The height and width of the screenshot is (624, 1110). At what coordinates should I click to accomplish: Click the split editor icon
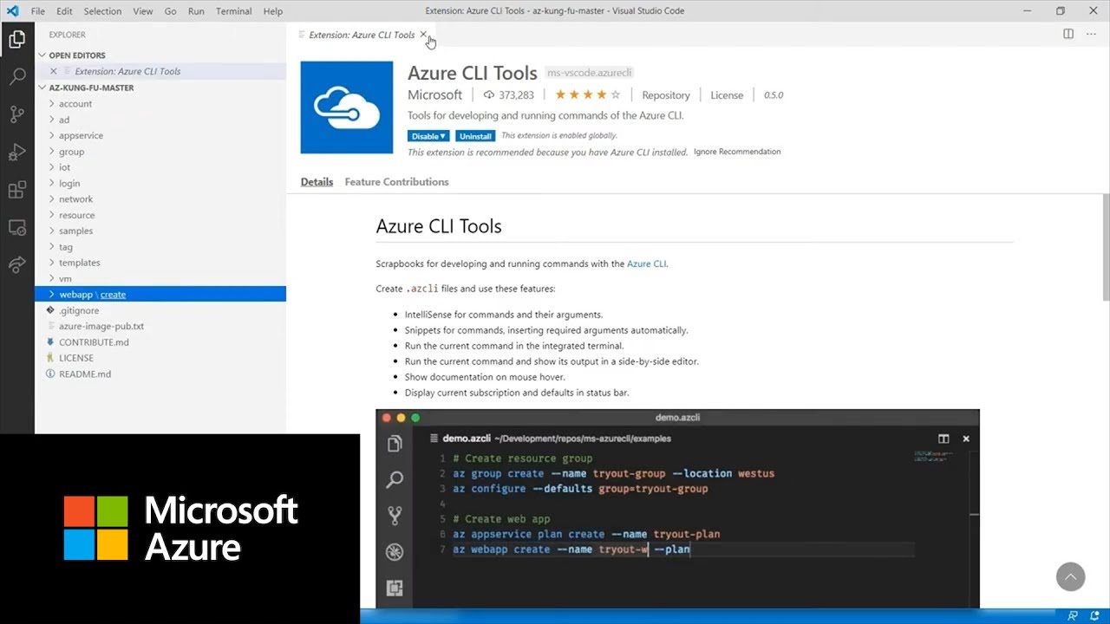(1068, 34)
